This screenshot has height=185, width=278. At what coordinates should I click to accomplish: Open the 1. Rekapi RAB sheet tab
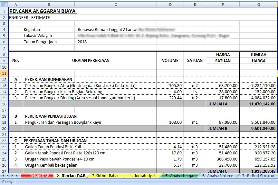[x=36, y=176]
